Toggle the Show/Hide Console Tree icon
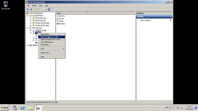The height and width of the screenshot is (111, 198). [40, 9]
